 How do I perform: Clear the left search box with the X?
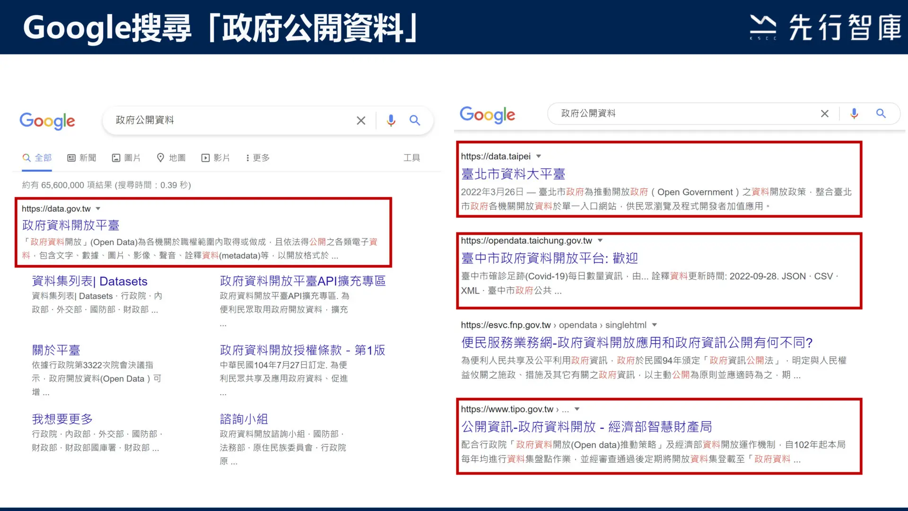pos(361,121)
